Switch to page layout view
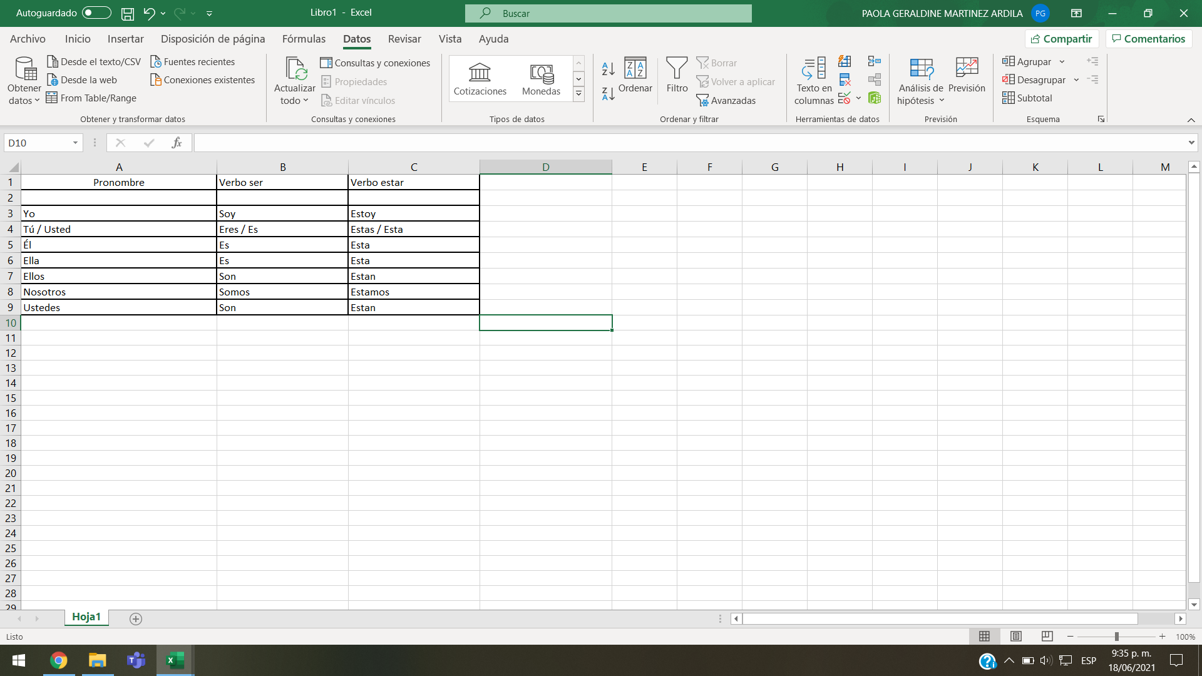The width and height of the screenshot is (1202, 676). [1016, 637]
